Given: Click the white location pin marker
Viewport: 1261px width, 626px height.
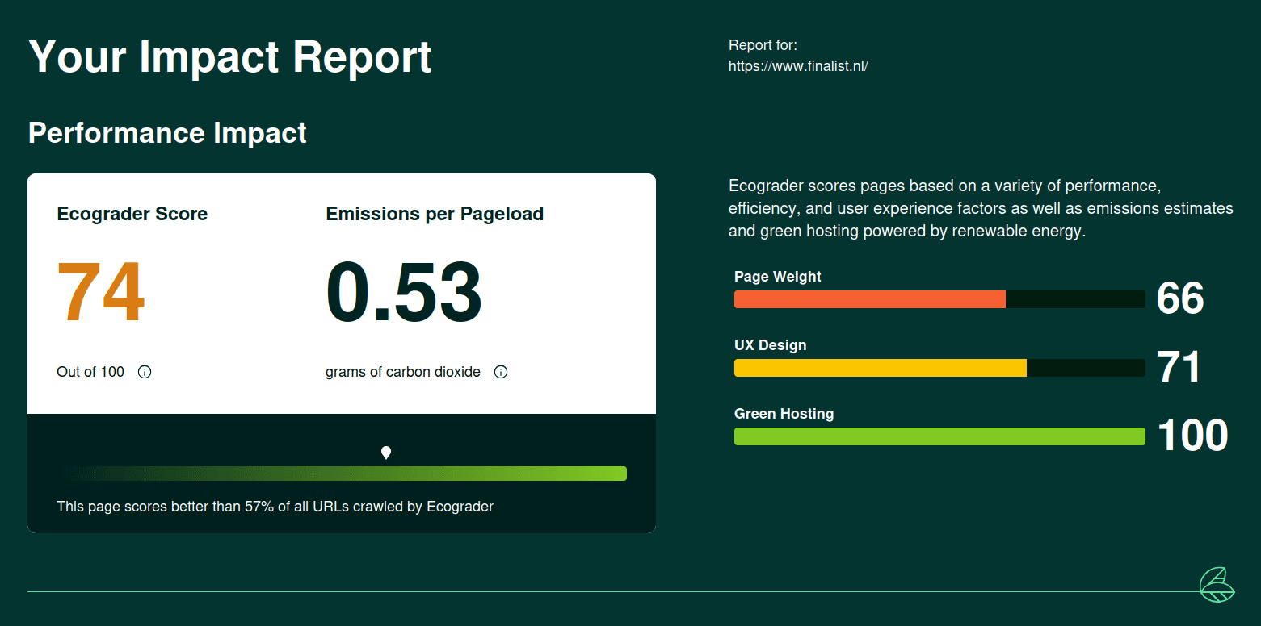Looking at the screenshot, I should pos(385,453).
